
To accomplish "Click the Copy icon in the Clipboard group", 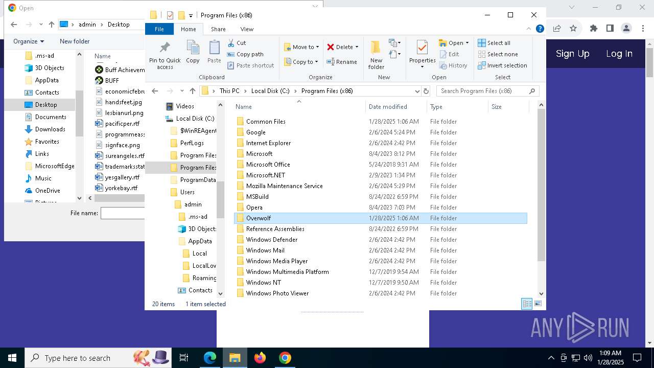I will [193, 48].
